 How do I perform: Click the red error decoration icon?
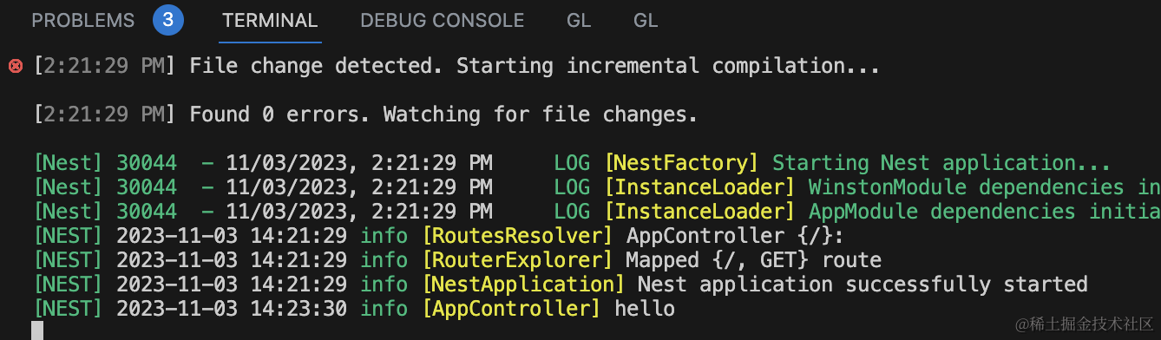15,66
